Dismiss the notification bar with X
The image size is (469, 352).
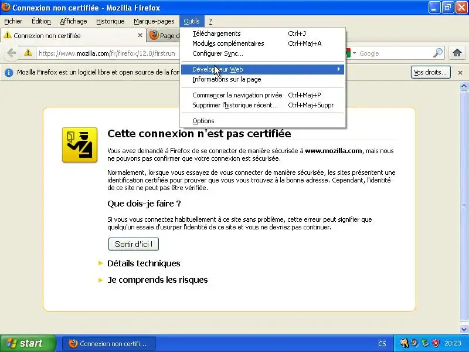point(460,72)
